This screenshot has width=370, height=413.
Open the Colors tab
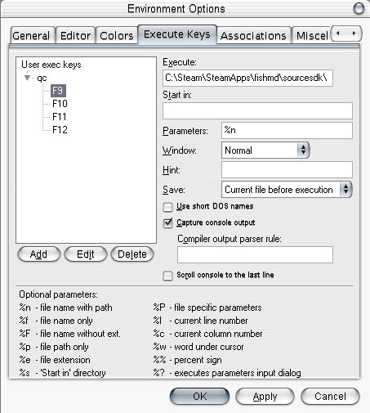117,35
